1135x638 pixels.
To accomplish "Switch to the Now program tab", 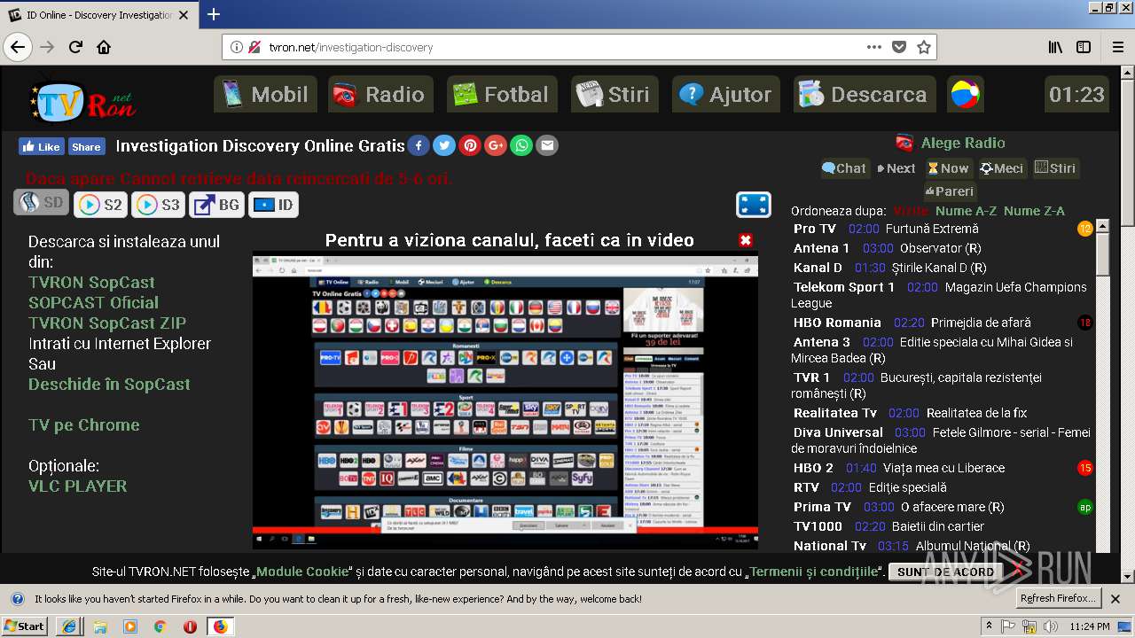I will (948, 168).
